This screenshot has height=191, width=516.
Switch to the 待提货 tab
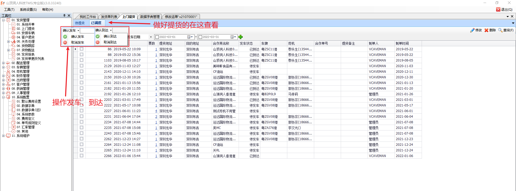[x=80, y=23]
